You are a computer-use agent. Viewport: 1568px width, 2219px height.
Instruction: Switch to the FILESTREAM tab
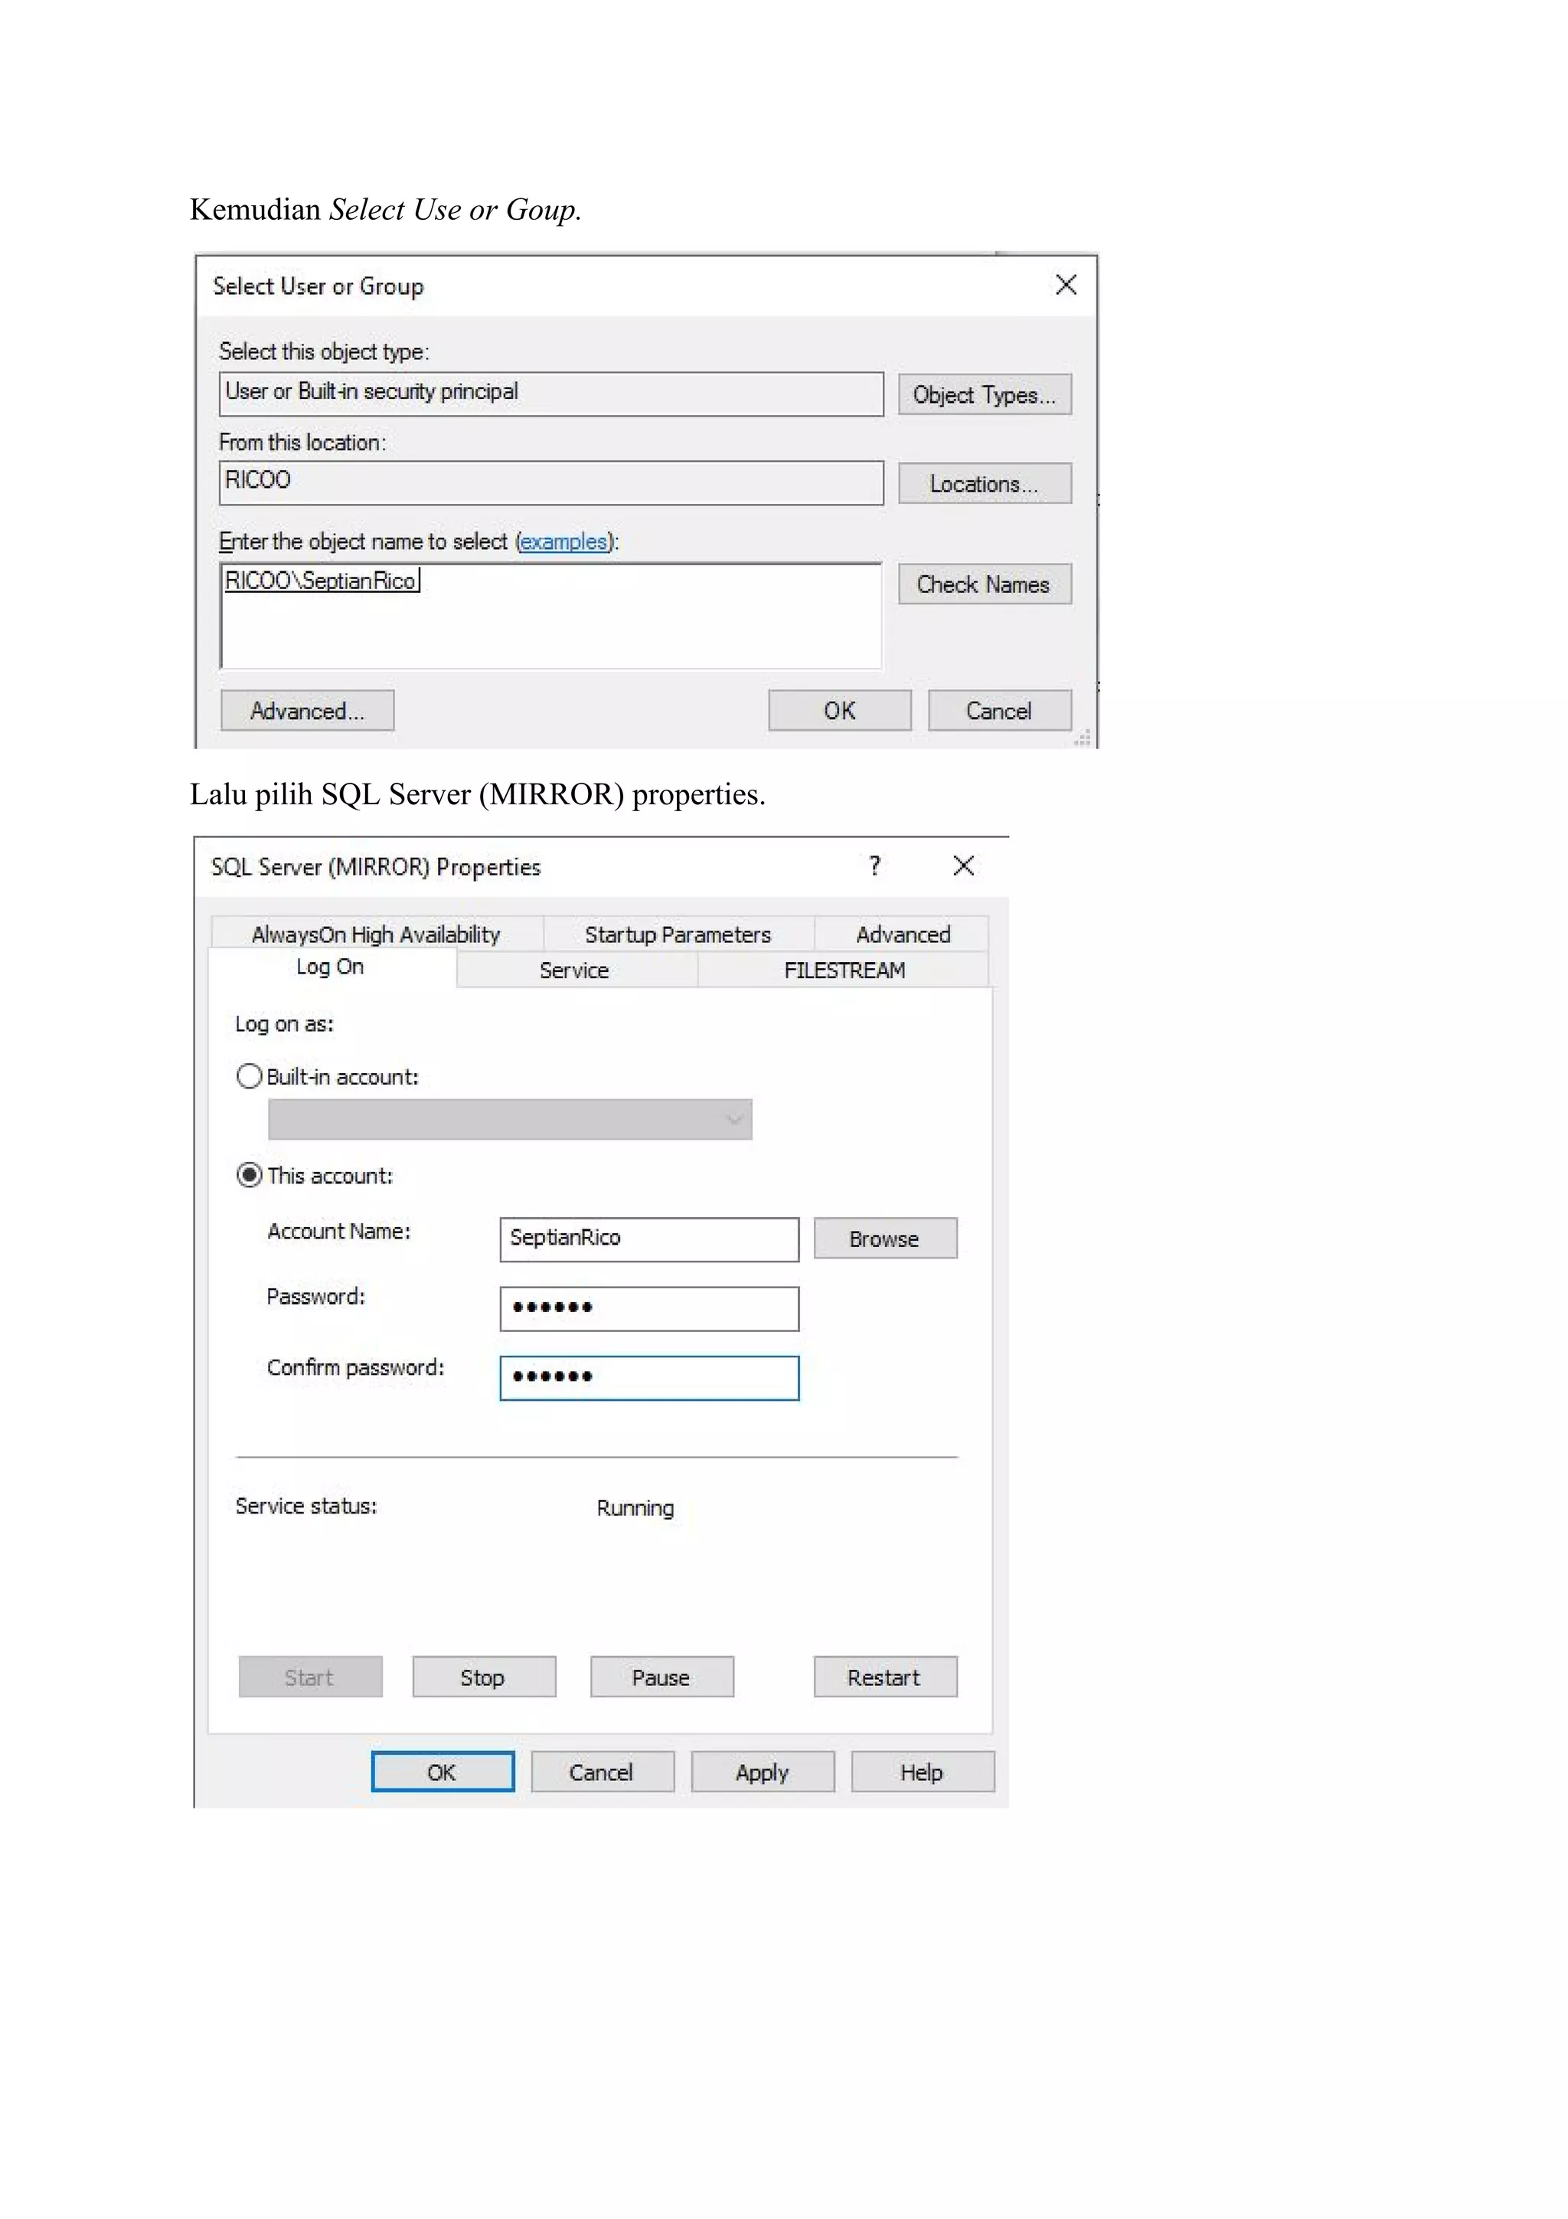pyautogui.click(x=844, y=970)
